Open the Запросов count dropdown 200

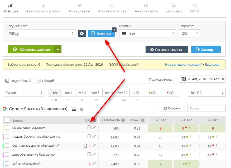click(189, 33)
